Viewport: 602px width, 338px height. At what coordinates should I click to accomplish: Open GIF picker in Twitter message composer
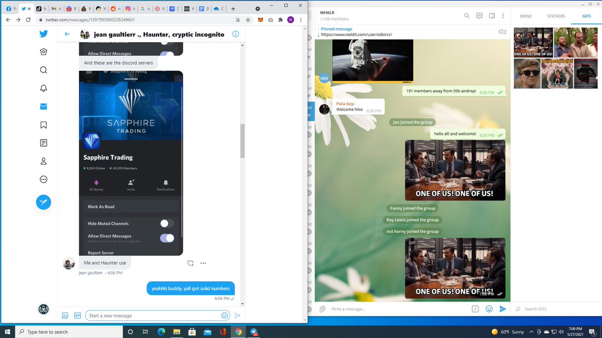(78, 315)
